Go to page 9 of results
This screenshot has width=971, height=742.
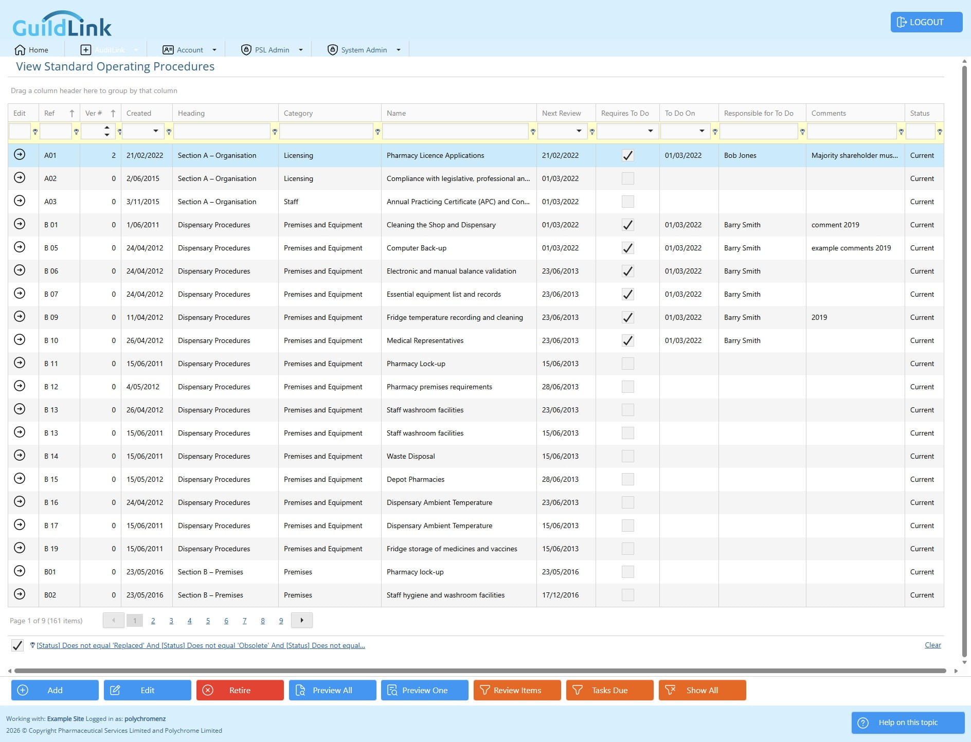point(281,621)
